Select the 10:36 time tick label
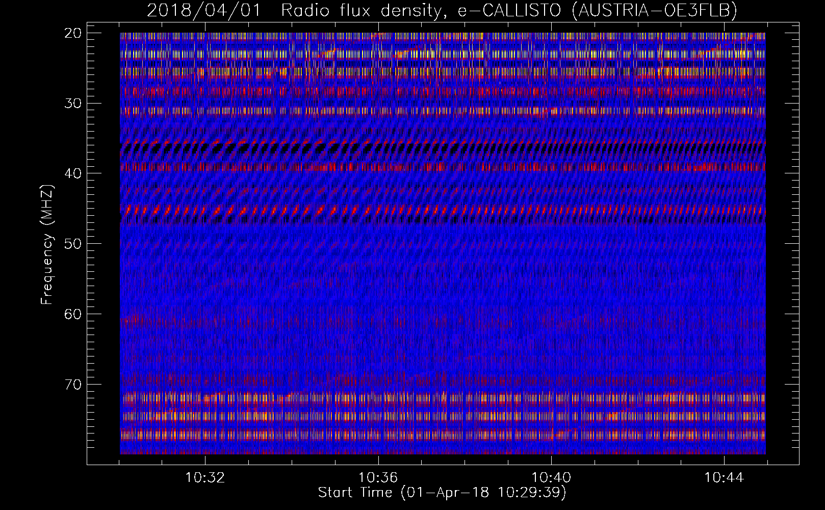 [378, 478]
